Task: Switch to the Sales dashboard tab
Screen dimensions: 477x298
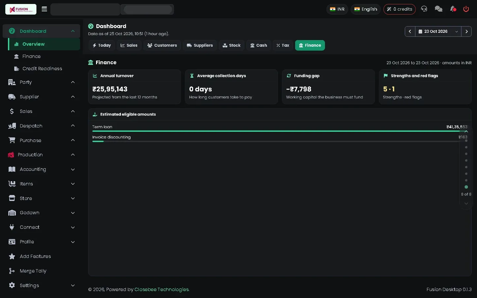Action: [x=129, y=45]
